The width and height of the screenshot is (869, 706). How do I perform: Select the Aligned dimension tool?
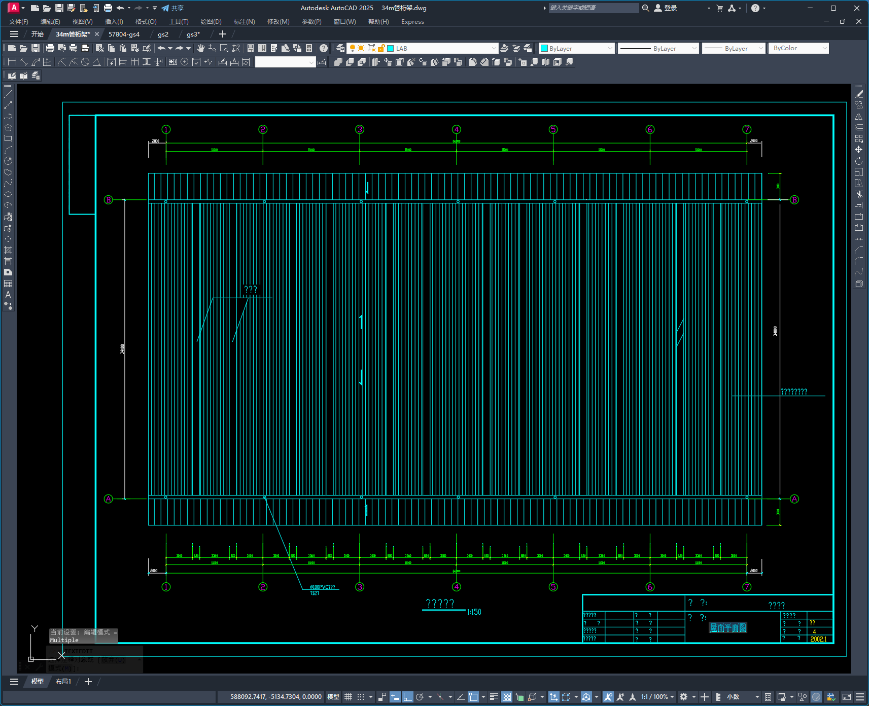(x=24, y=62)
